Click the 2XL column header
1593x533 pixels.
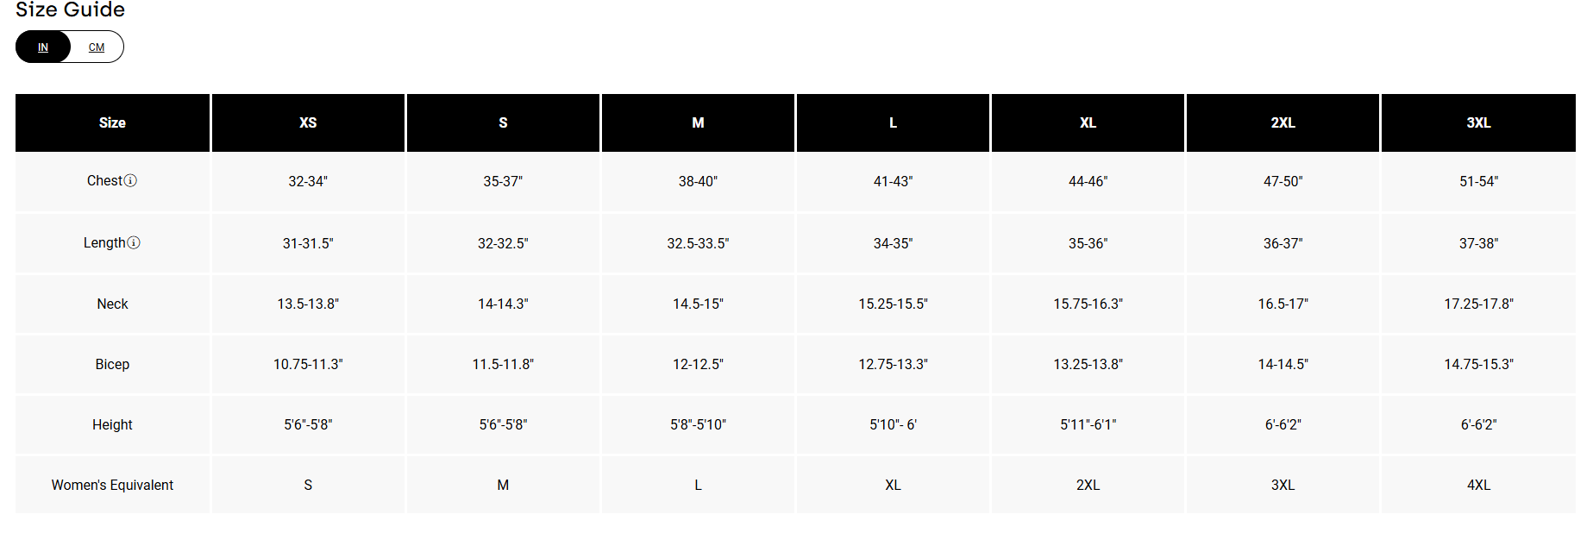click(x=1283, y=123)
